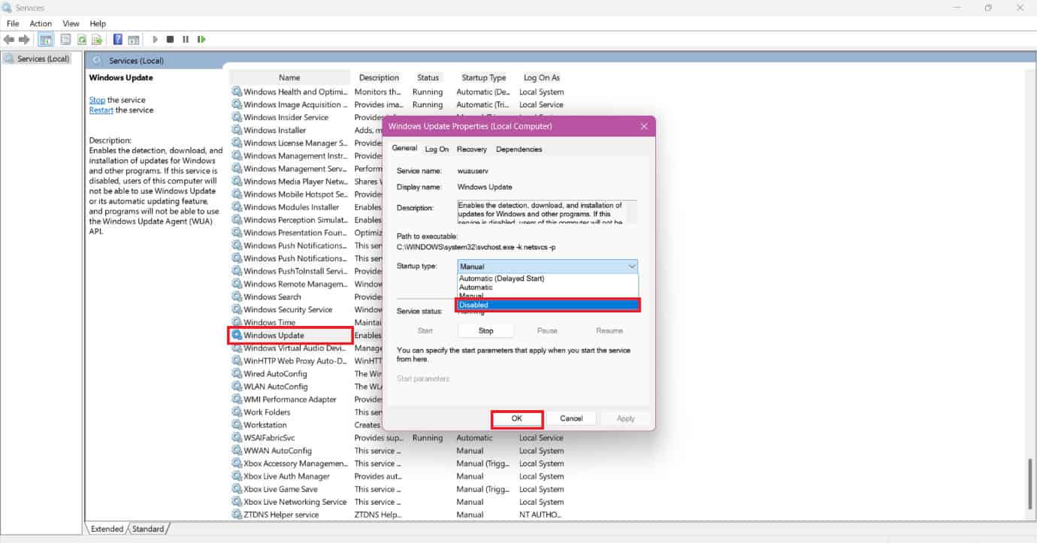Switch to the Recovery tab
This screenshot has height=543, width=1037.
click(x=471, y=149)
